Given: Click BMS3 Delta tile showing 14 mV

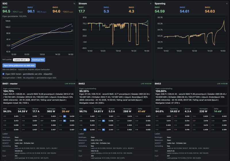Looking at the screenshot, I should click(220, 110).
